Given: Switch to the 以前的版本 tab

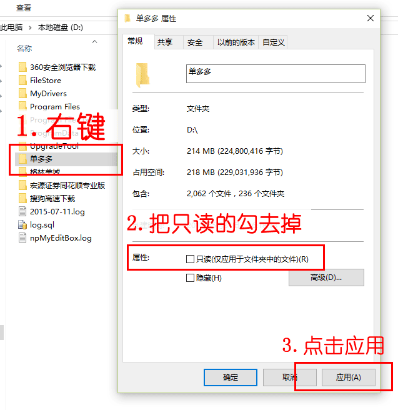Looking at the screenshot, I should pos(236,42).
